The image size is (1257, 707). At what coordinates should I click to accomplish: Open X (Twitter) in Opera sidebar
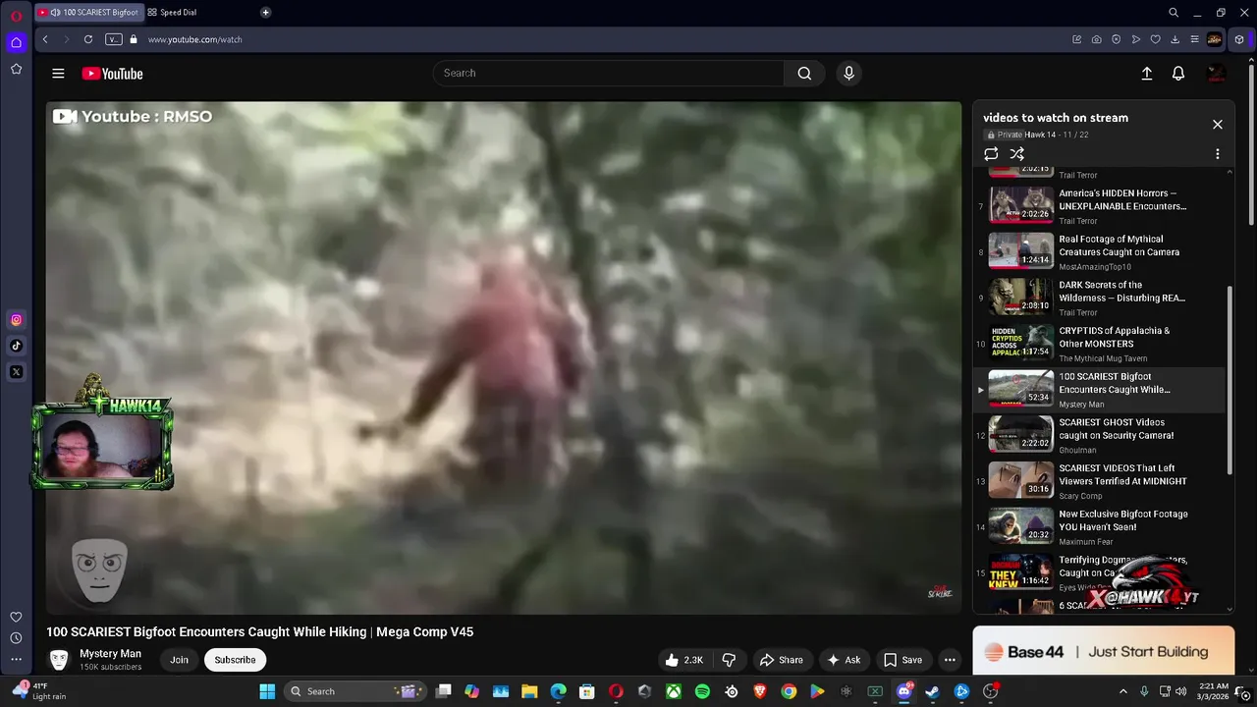[16, 372]
